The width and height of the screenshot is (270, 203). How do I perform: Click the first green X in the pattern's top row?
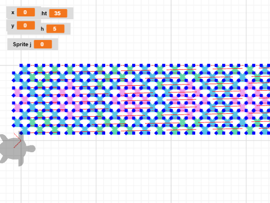click(x=40, y=69)
